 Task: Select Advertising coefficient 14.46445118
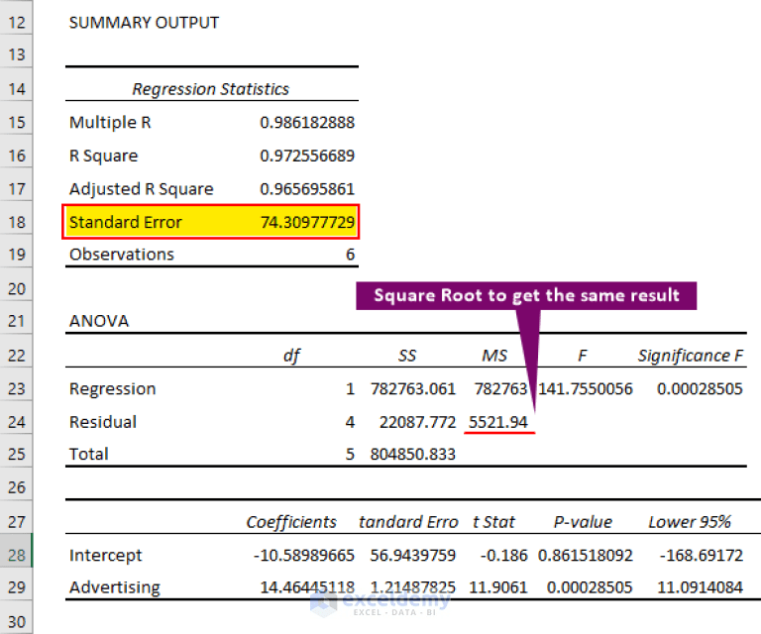[307, 587]
